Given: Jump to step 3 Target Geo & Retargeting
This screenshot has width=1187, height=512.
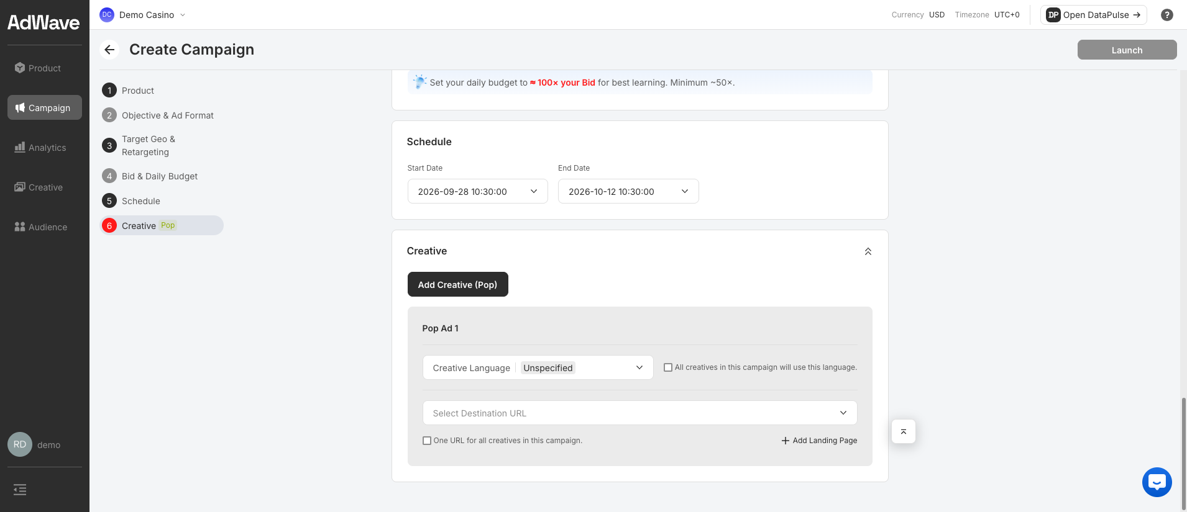Looking at the screenshot, I should click(162, 145).
